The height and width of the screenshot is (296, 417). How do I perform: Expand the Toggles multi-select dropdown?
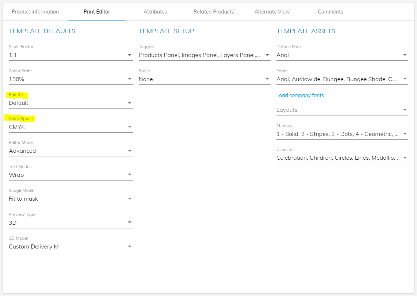point(204,55)
